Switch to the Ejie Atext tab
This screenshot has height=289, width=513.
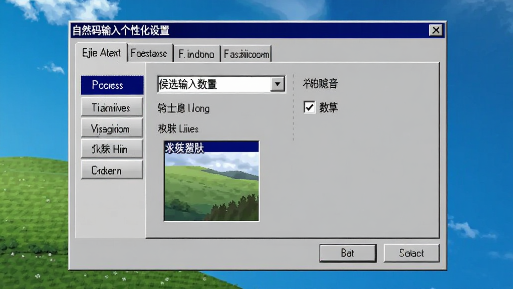pos(101,53)
